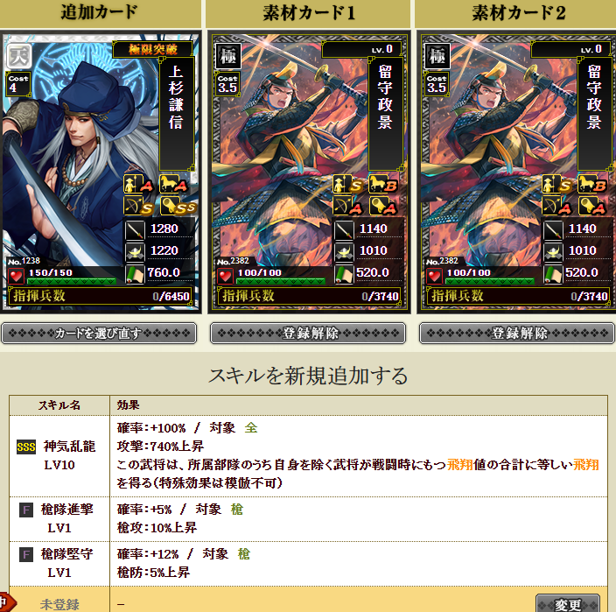Screen dimensions: 616x612
Task: Click the SSS rank icon beside 神気乱龍
Action: tap(26, 447)
